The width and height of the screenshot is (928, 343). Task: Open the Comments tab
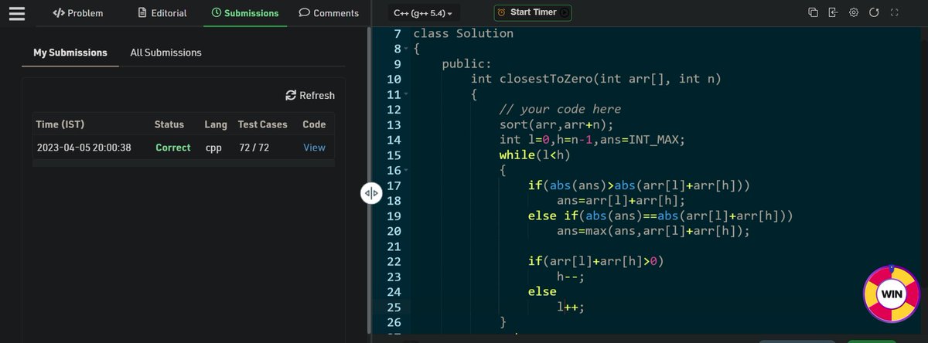click(329, 13)
